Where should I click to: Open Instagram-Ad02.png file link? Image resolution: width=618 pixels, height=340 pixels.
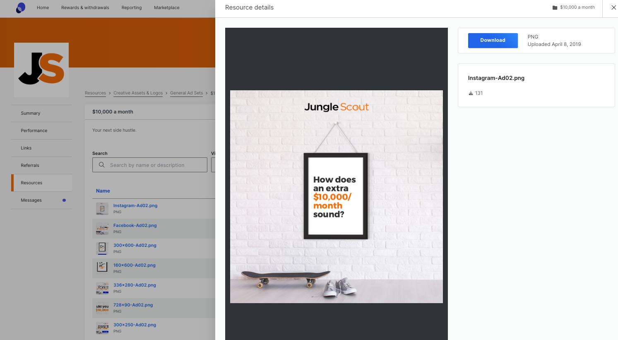pyautogui.click(x=135, y=205)
